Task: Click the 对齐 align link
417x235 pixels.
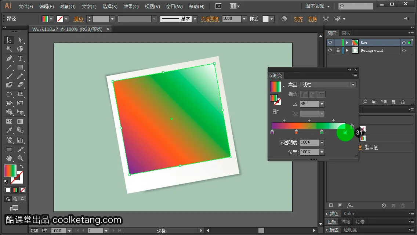Action: pyautogui.click(x=298, y=19)
